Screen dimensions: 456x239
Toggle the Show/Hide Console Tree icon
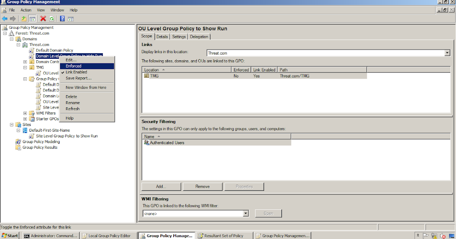pos(32,18)
